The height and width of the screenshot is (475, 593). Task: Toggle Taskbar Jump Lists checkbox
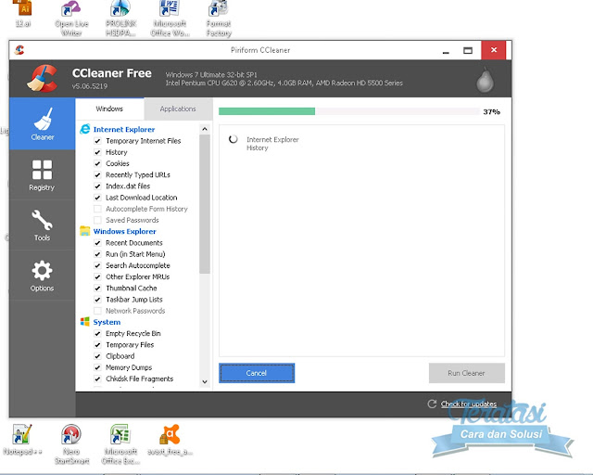[97, 300]
